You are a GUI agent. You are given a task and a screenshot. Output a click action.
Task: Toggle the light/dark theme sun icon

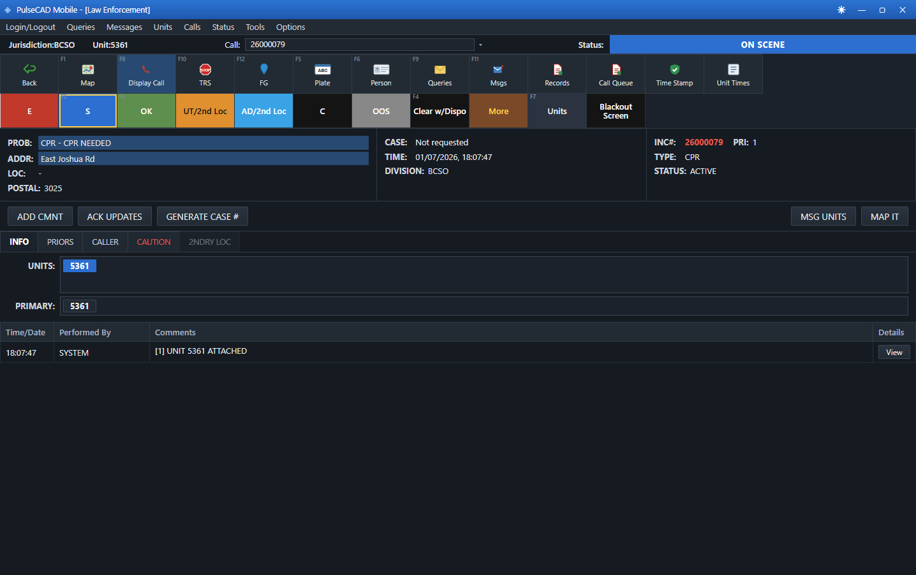pos(841,10)
